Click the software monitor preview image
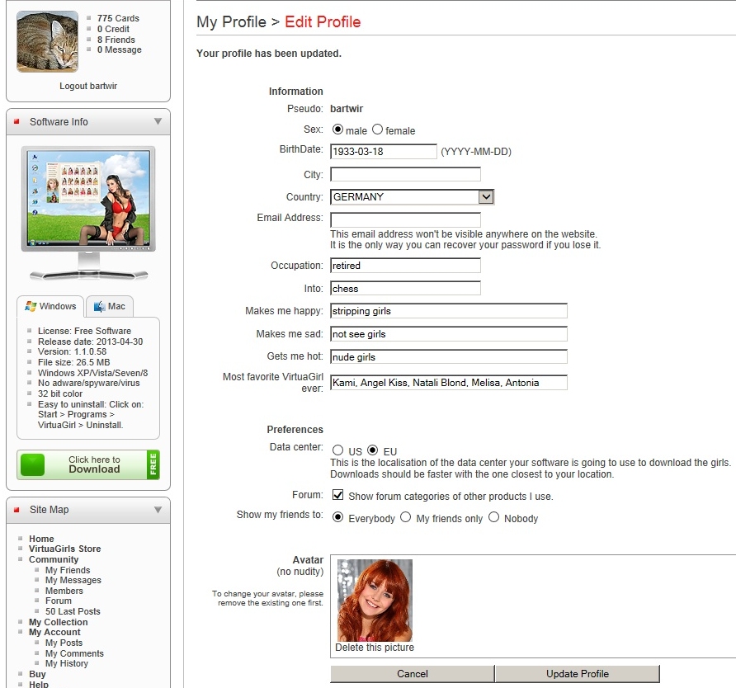This screenshot has width=736, height=688. (88, 213)
